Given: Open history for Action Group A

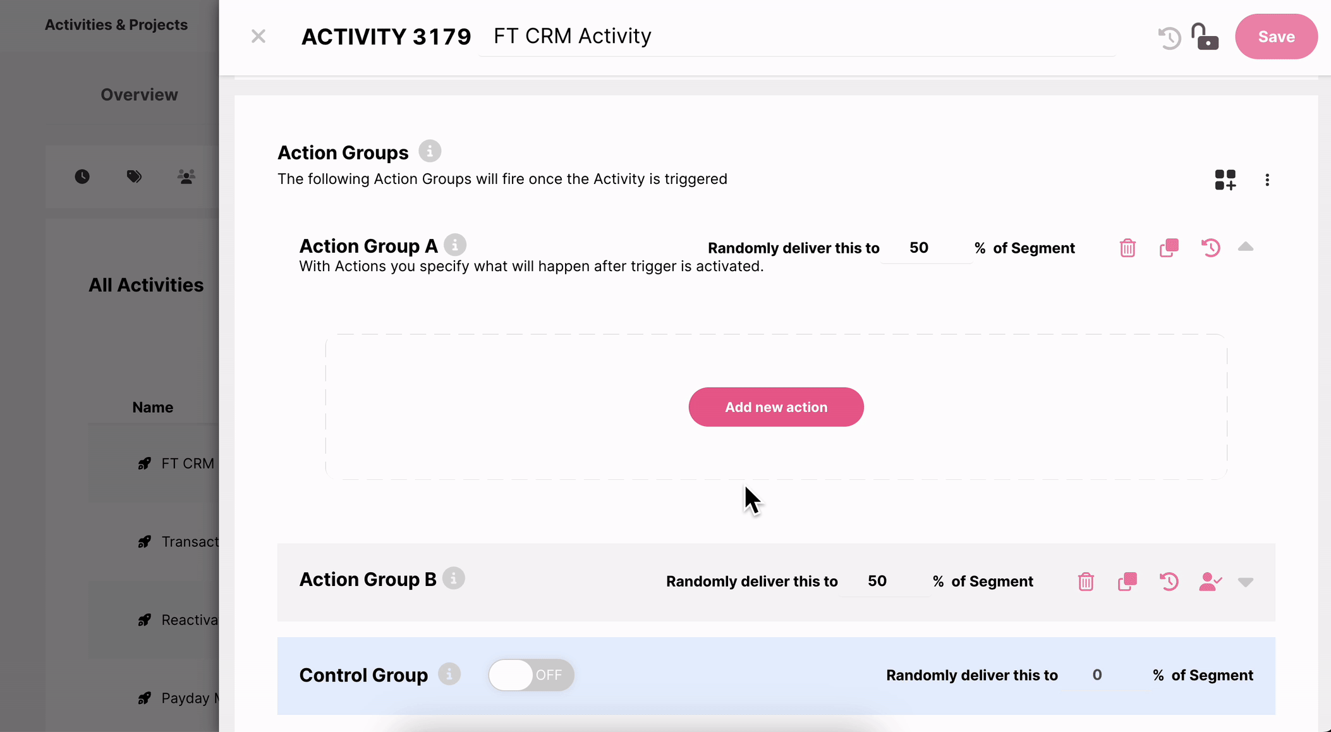Looking at the screenshot, I should pyautogui.click(x=1210, y=248).
